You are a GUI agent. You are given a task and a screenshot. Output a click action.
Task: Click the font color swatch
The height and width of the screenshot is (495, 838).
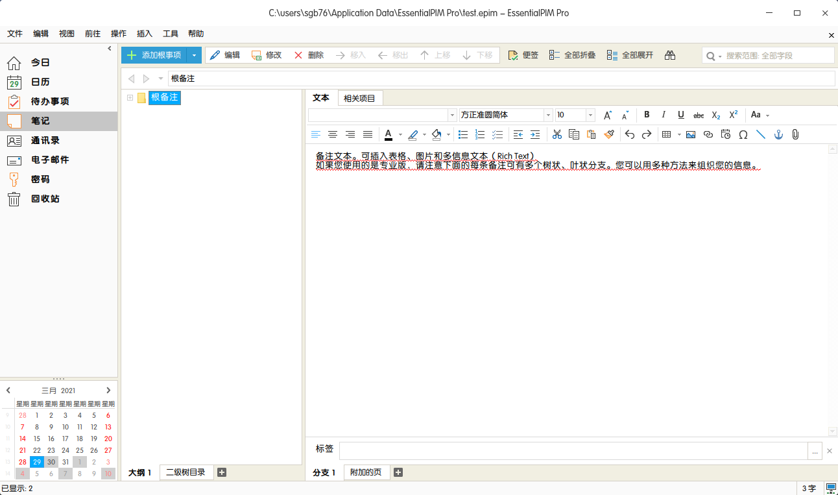388,134
